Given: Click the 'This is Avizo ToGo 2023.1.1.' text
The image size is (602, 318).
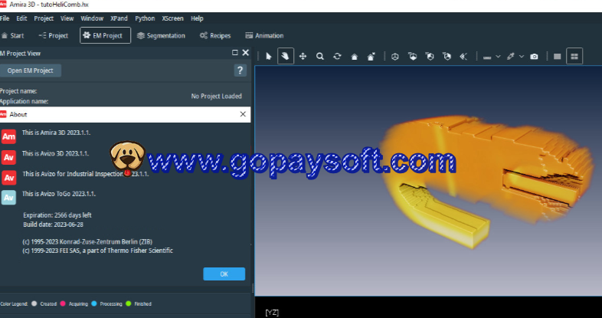Looking at the screenshot, I should (x=59, y=194).
